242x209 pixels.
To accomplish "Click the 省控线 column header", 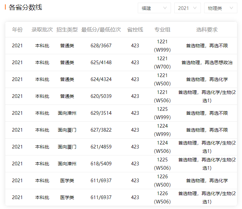I will pos(135,29).
